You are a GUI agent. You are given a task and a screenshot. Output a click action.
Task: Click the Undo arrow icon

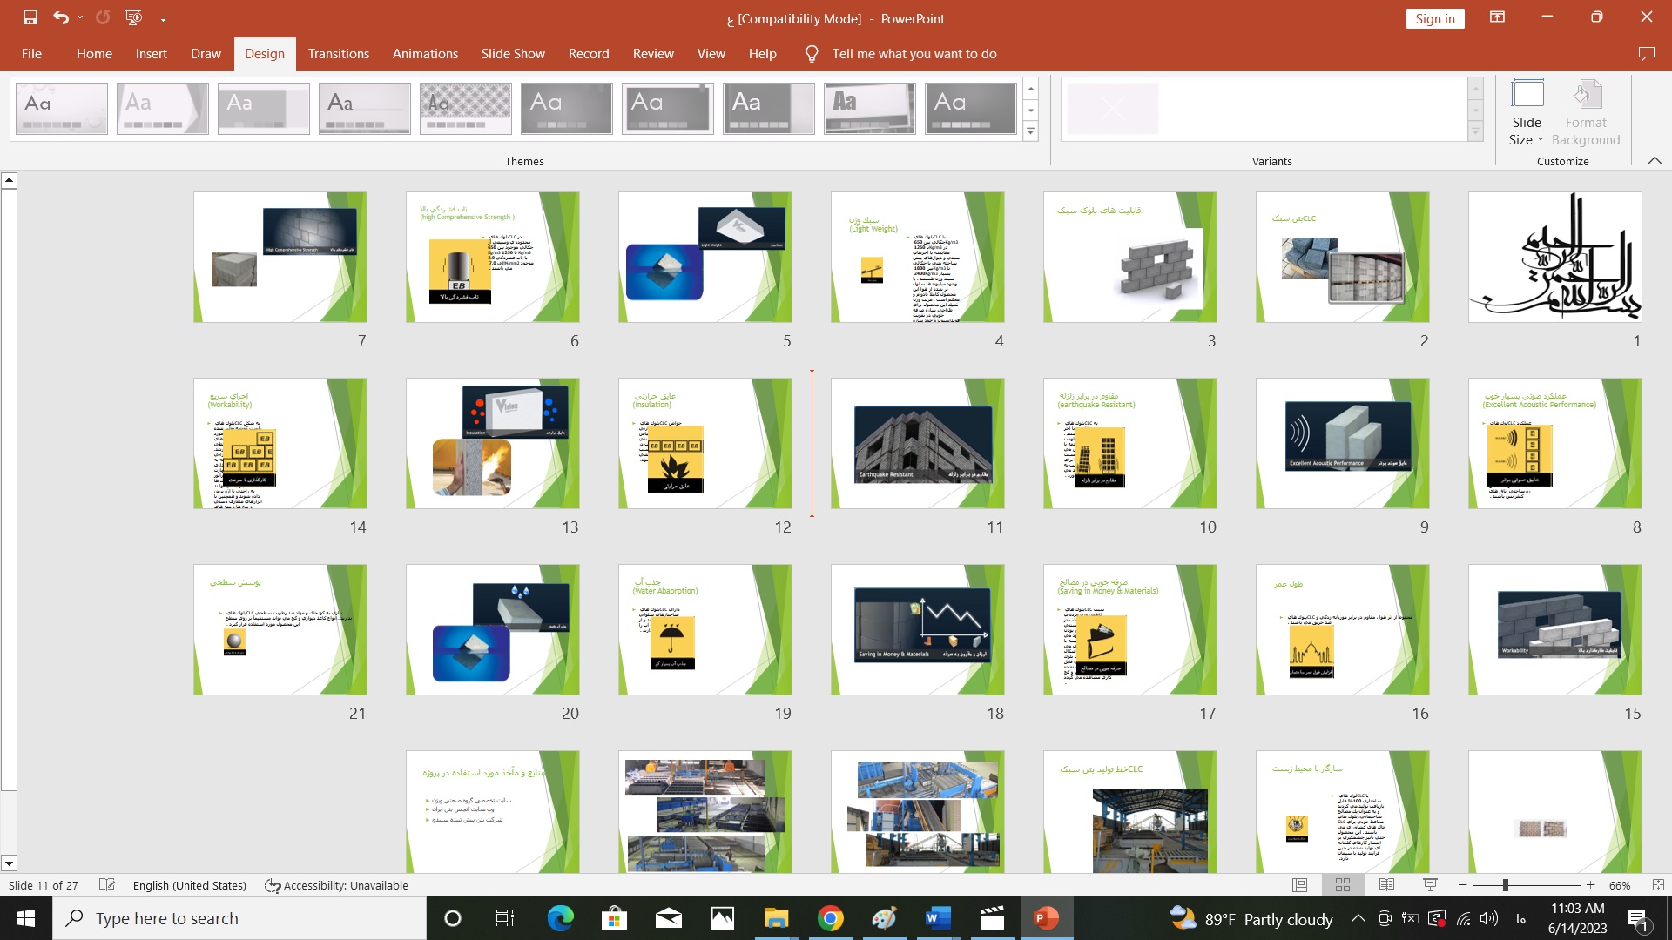coord(59,17)
